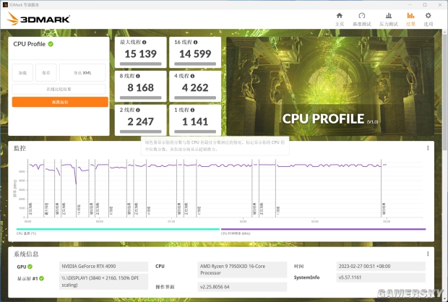Screen dimensions: 448x302
Task: Open Options gear icon in top navigation
Action: (428, 15)
